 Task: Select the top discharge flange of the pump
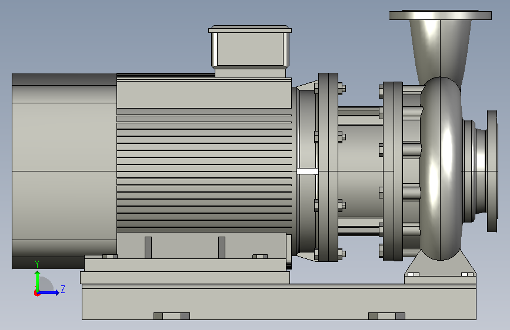coord(441,15)
